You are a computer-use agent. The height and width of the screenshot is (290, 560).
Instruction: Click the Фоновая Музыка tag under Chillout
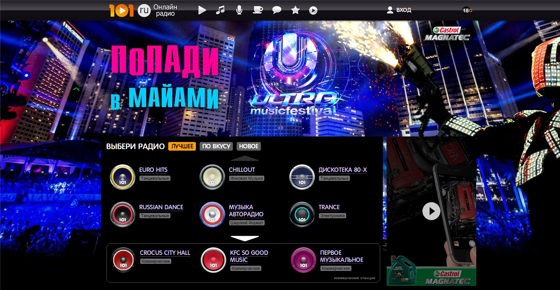coord(247,179)
